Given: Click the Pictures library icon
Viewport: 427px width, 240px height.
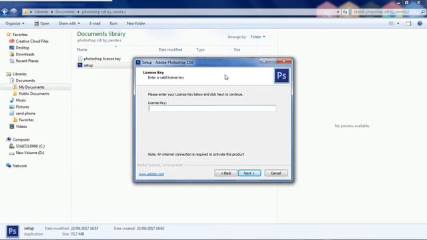Looking at the screenshot, I should point(12,107).
